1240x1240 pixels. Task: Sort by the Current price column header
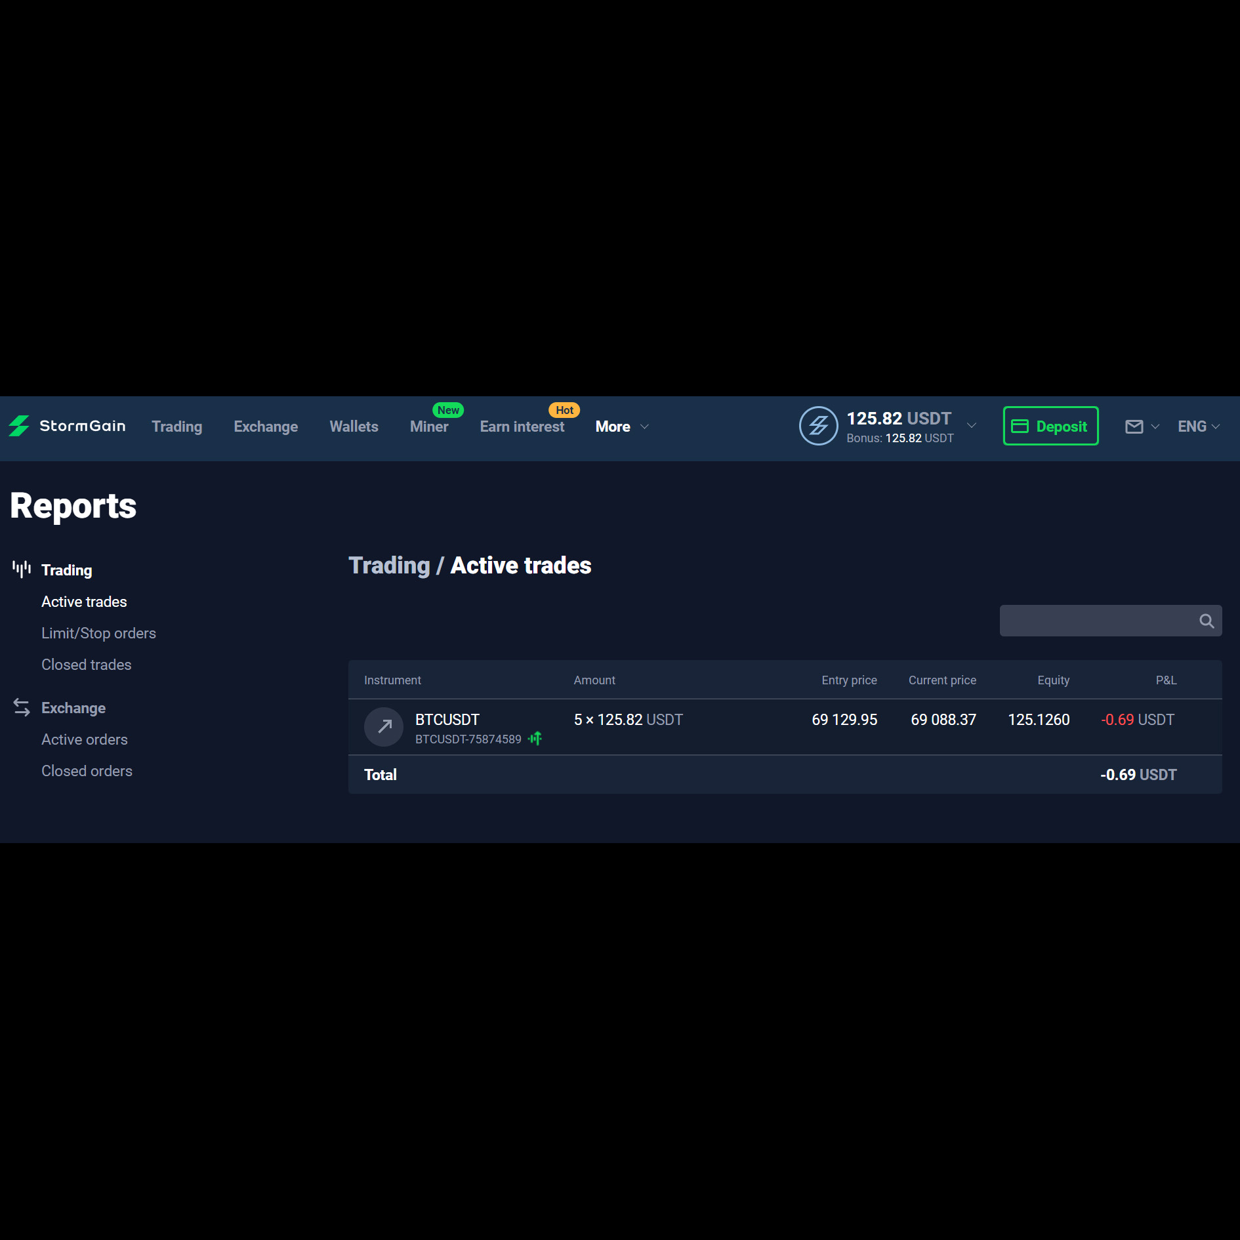click(942, 680)
